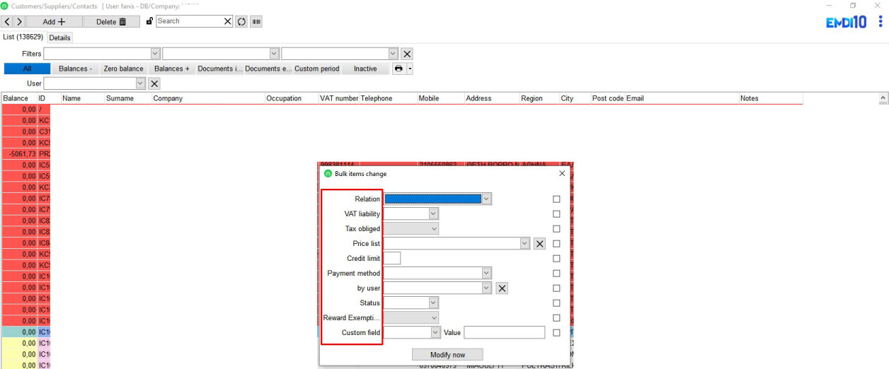
Task: Go to previous record with back arrow
Action: pyautogui.click(x=8, y=21)
